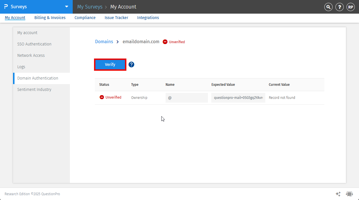359x200 pixels.
Task: Click the 'Unverified' label next to domain
Action: [x=177, y=42]
